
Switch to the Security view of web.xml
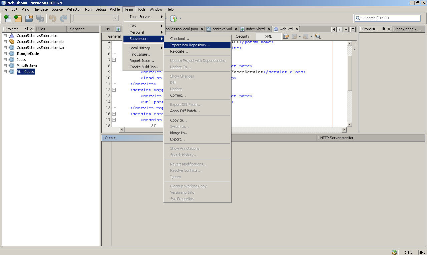tap(243, 36)
